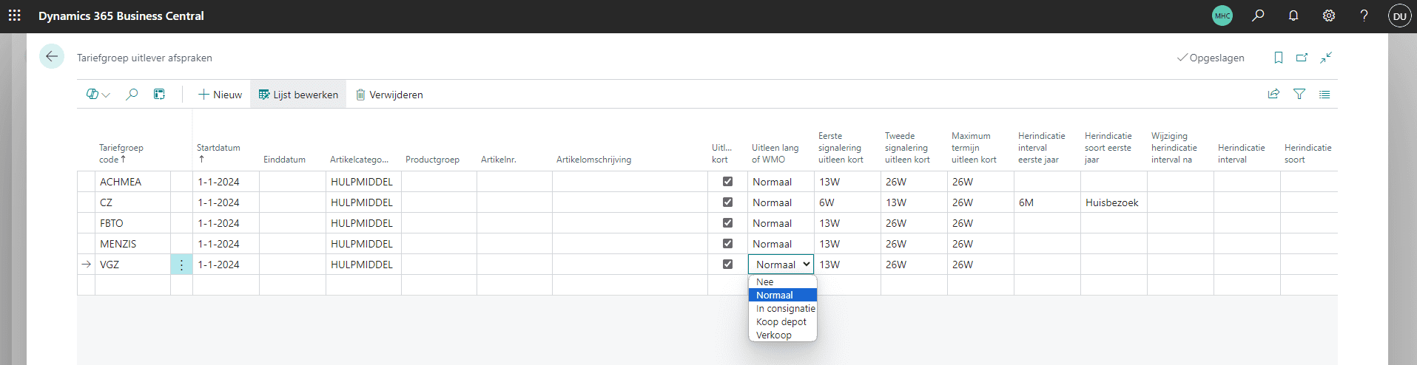Toggle Uitleen kort checkbox for VGZ
The image size is (1417, 365).
[x=727, y=265]
